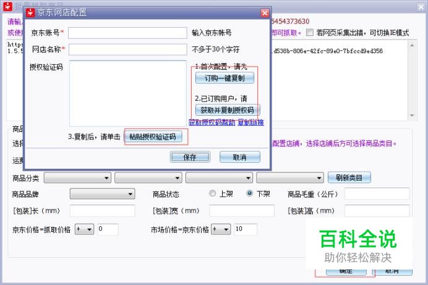This screenshot has width=428, height=285.
Task: Open the third 商品分类 dropdown
Action: [219, 178]
